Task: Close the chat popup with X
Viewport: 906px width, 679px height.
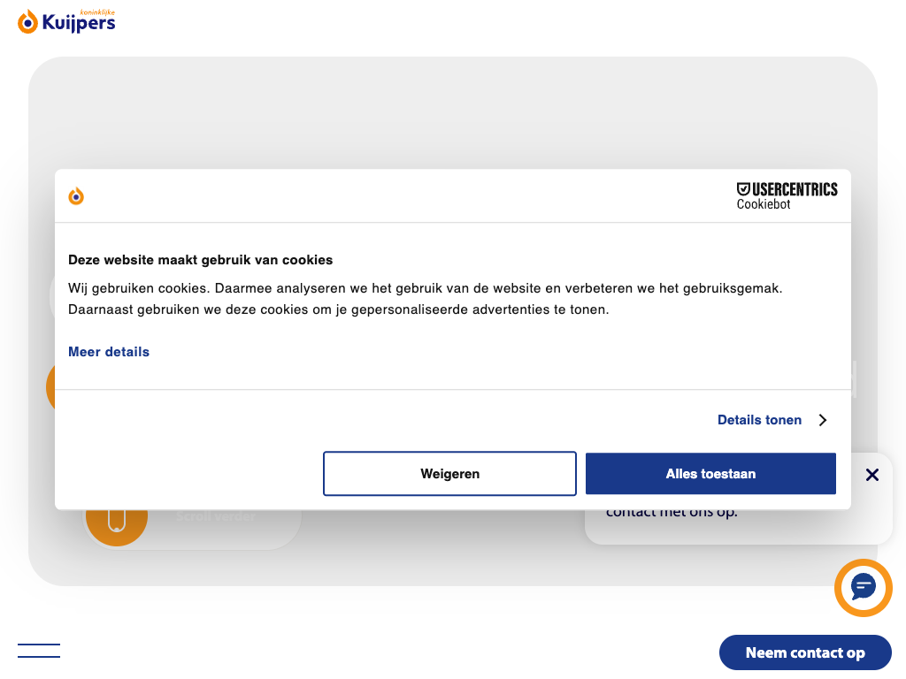Action: (x=872, y=475)
